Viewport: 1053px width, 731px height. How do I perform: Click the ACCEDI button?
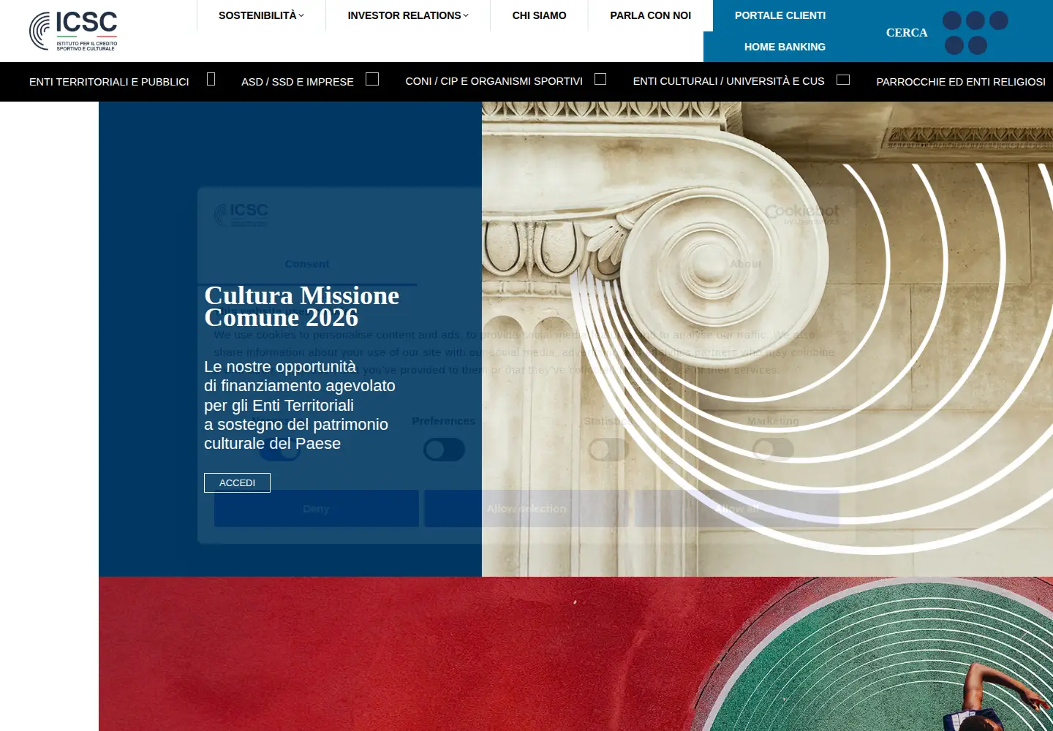(x=237, y=482)
